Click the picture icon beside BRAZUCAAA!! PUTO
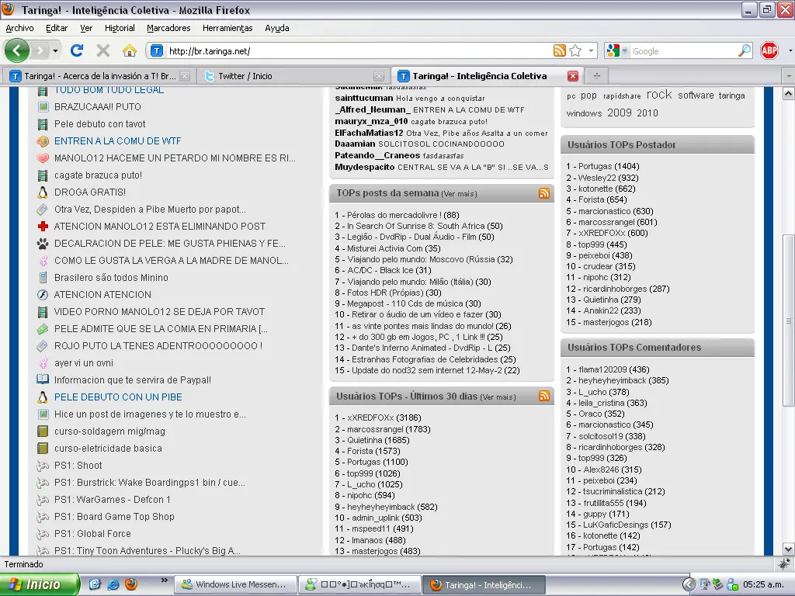The image size is (795, 596). tap(43, 107)
